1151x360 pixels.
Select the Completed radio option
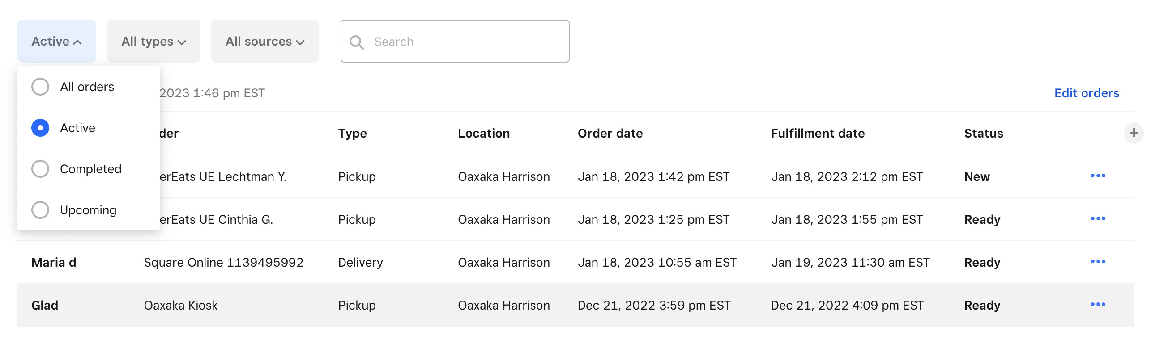[x=40, y=169]
